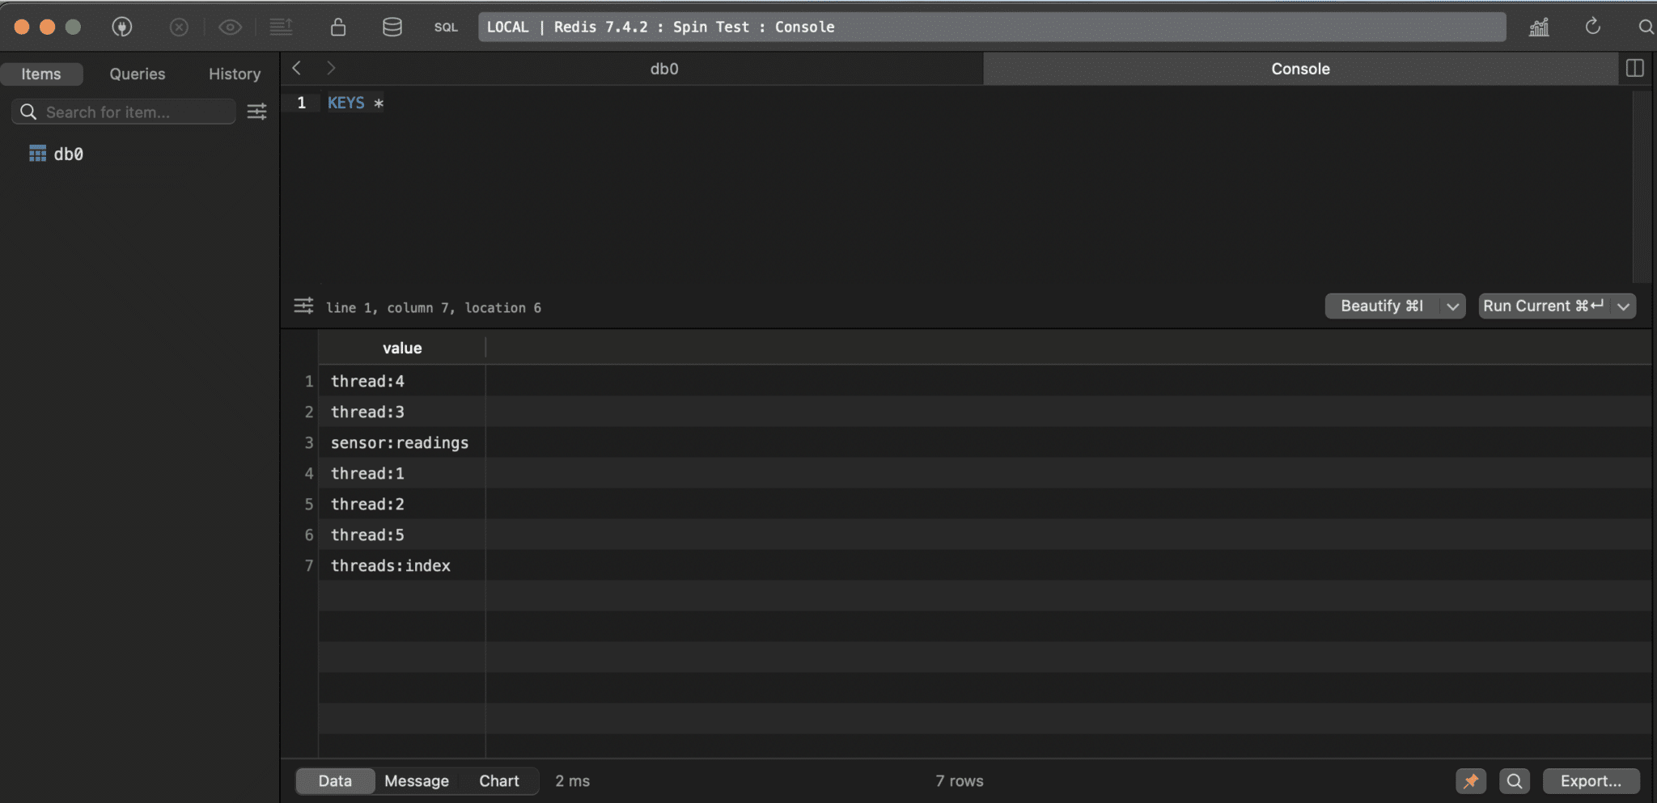Open the Run Current dropdown arrow
The image size is (1657, 803).
(1624, 306)
